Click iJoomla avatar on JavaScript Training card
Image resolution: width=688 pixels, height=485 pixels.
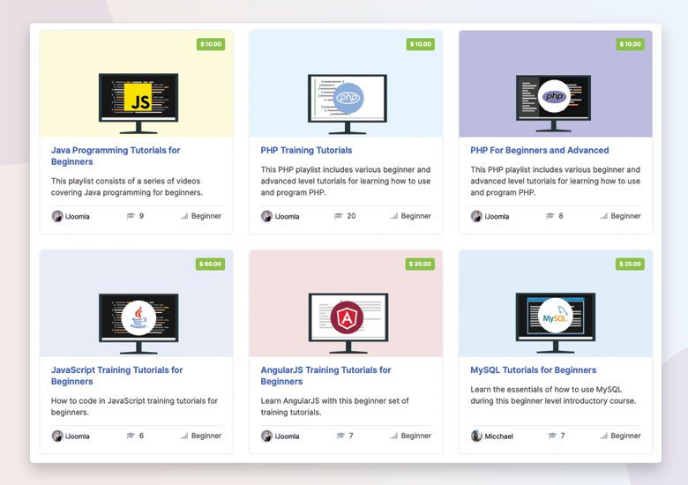click(x=57, y=436)
